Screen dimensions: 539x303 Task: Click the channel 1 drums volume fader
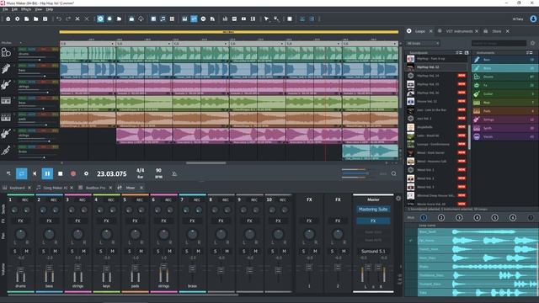20,270
